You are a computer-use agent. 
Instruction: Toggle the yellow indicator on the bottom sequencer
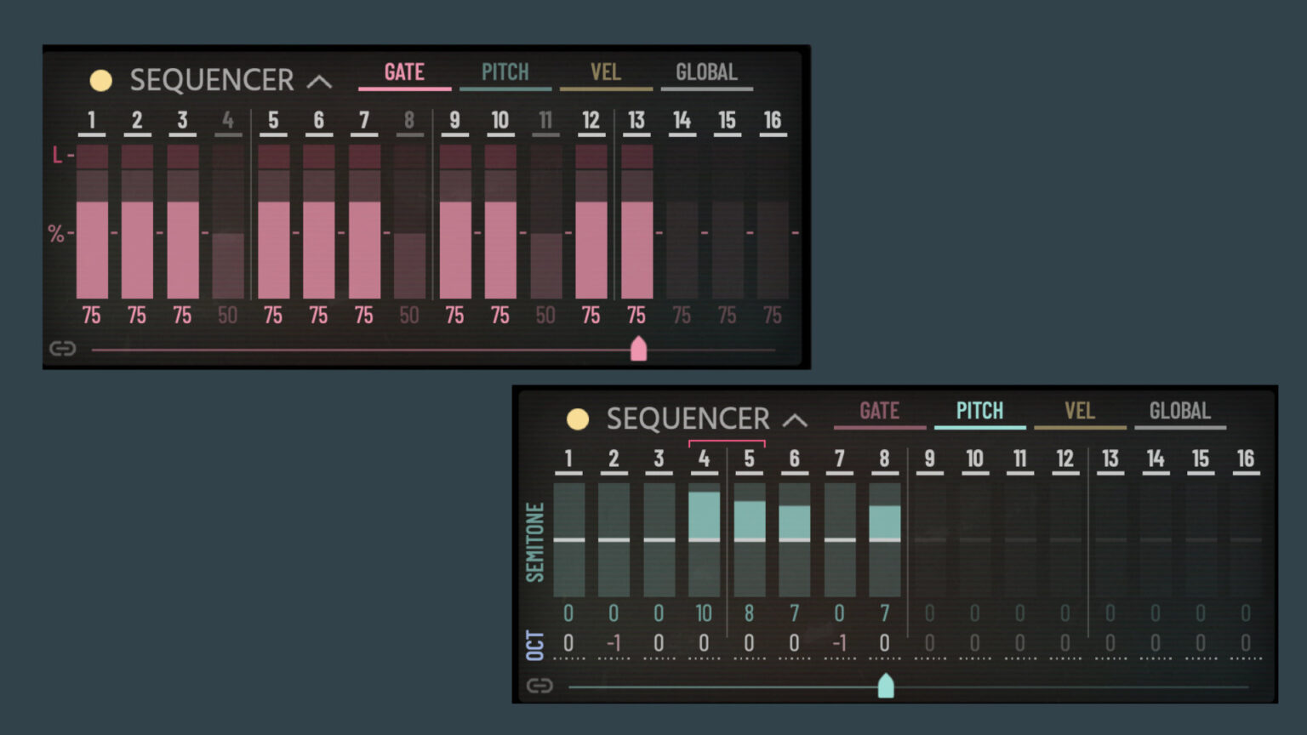[x=579, y=419]
